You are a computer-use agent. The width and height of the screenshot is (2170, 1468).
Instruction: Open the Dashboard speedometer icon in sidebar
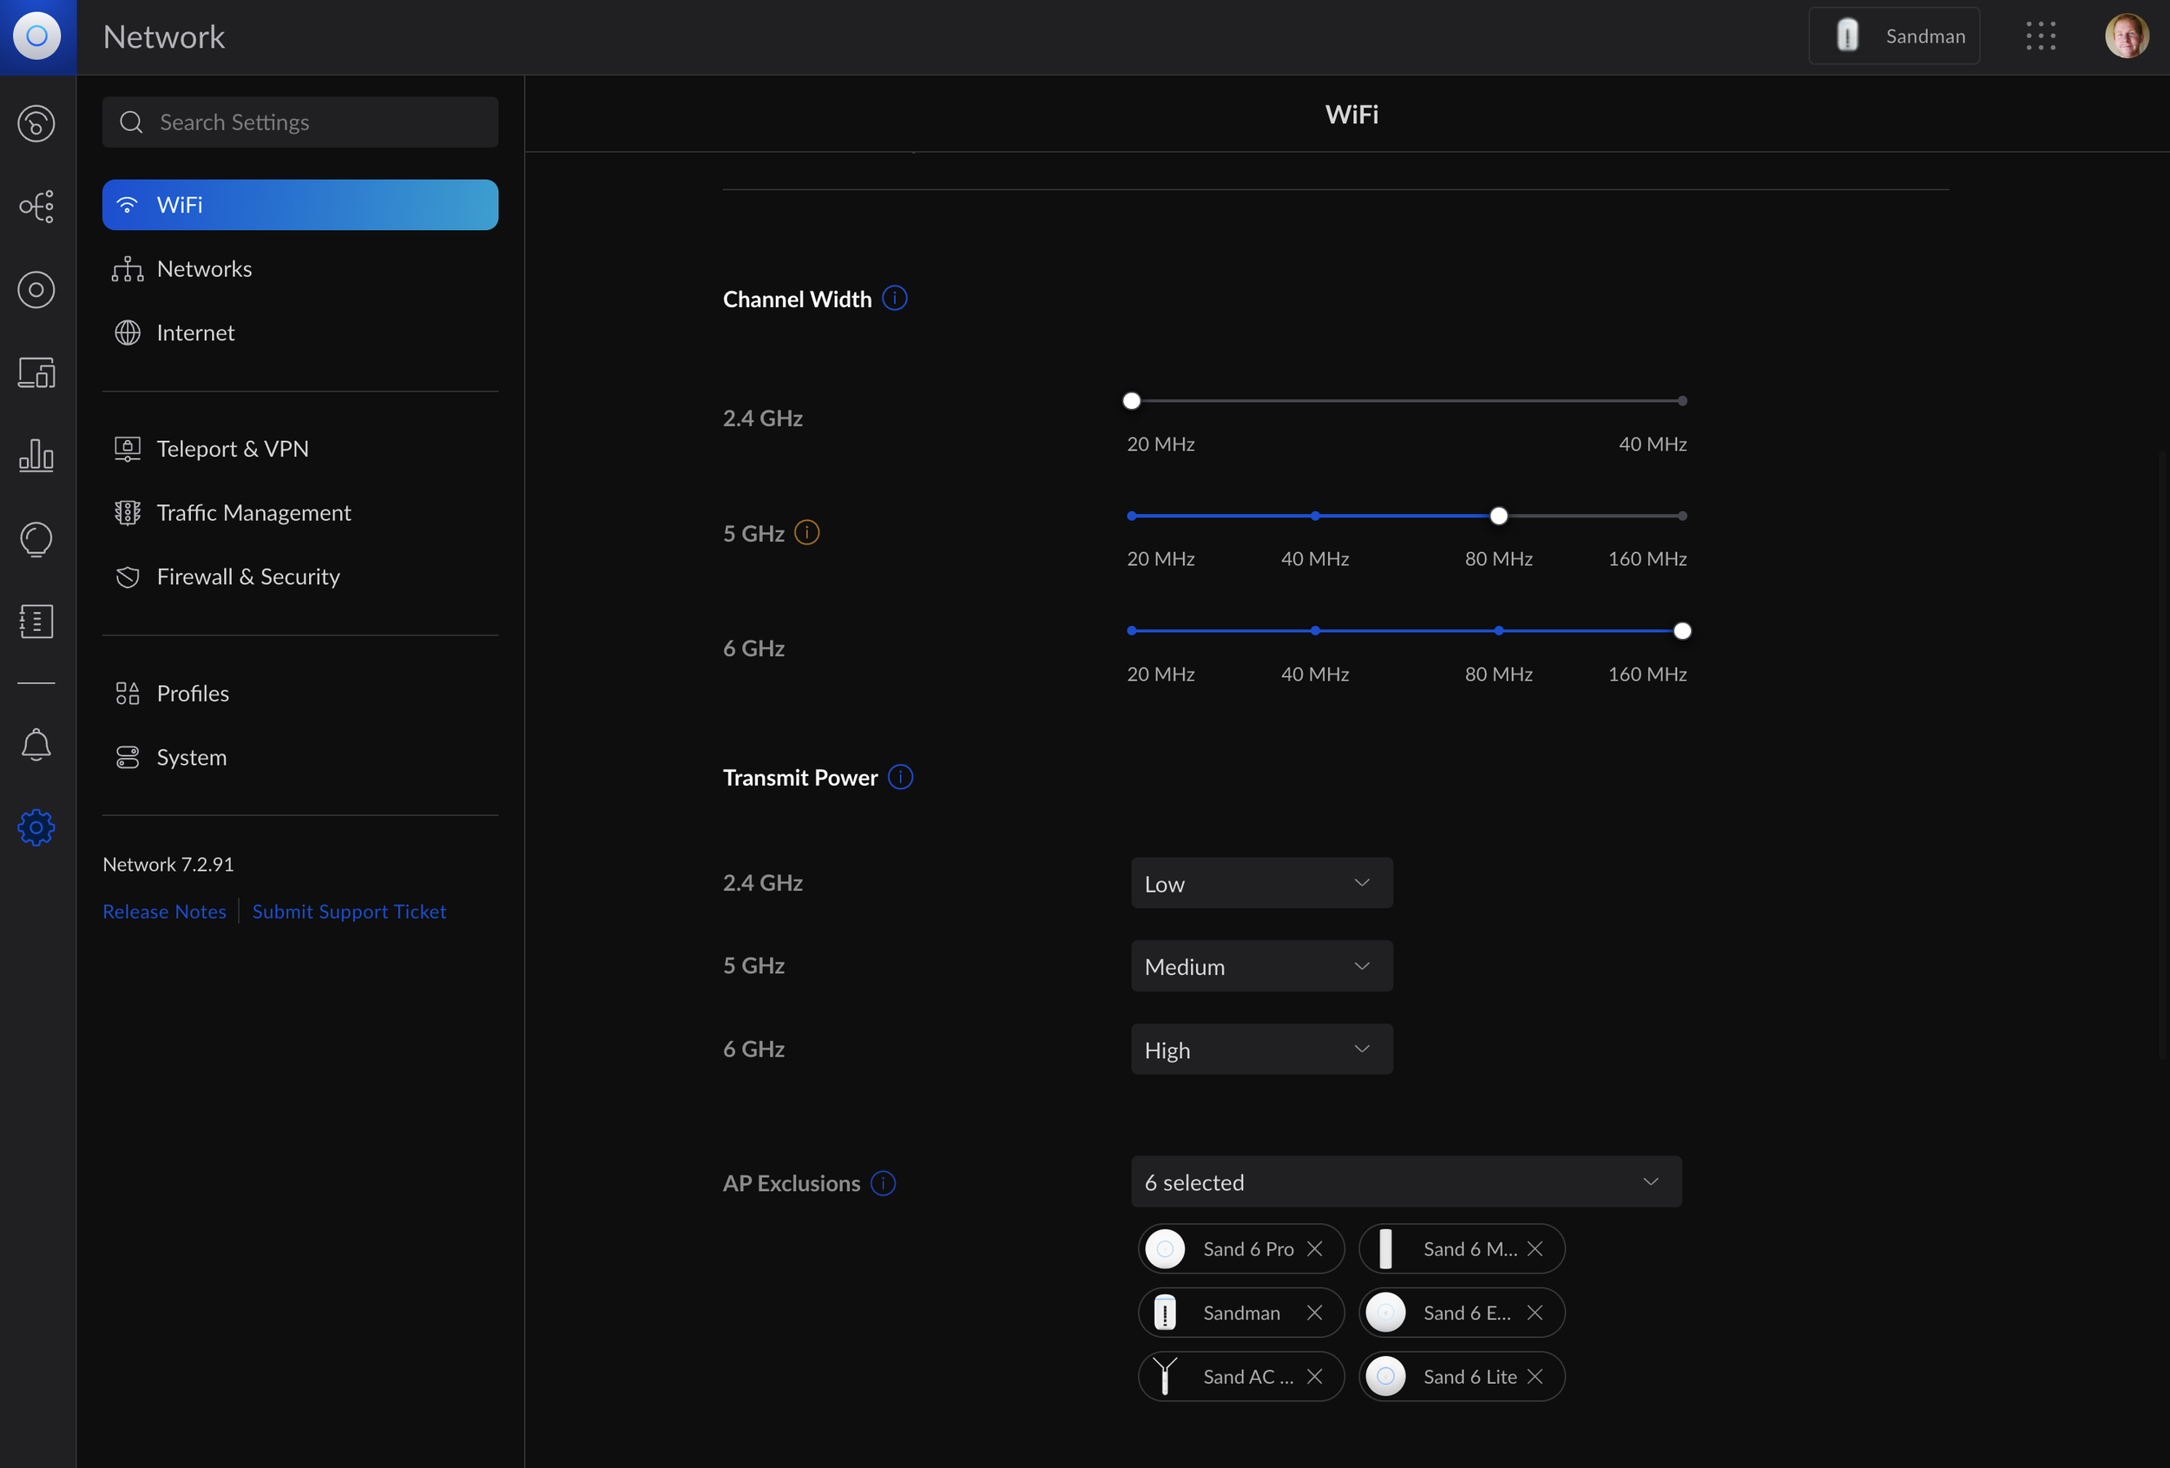[x=37, y=122]
